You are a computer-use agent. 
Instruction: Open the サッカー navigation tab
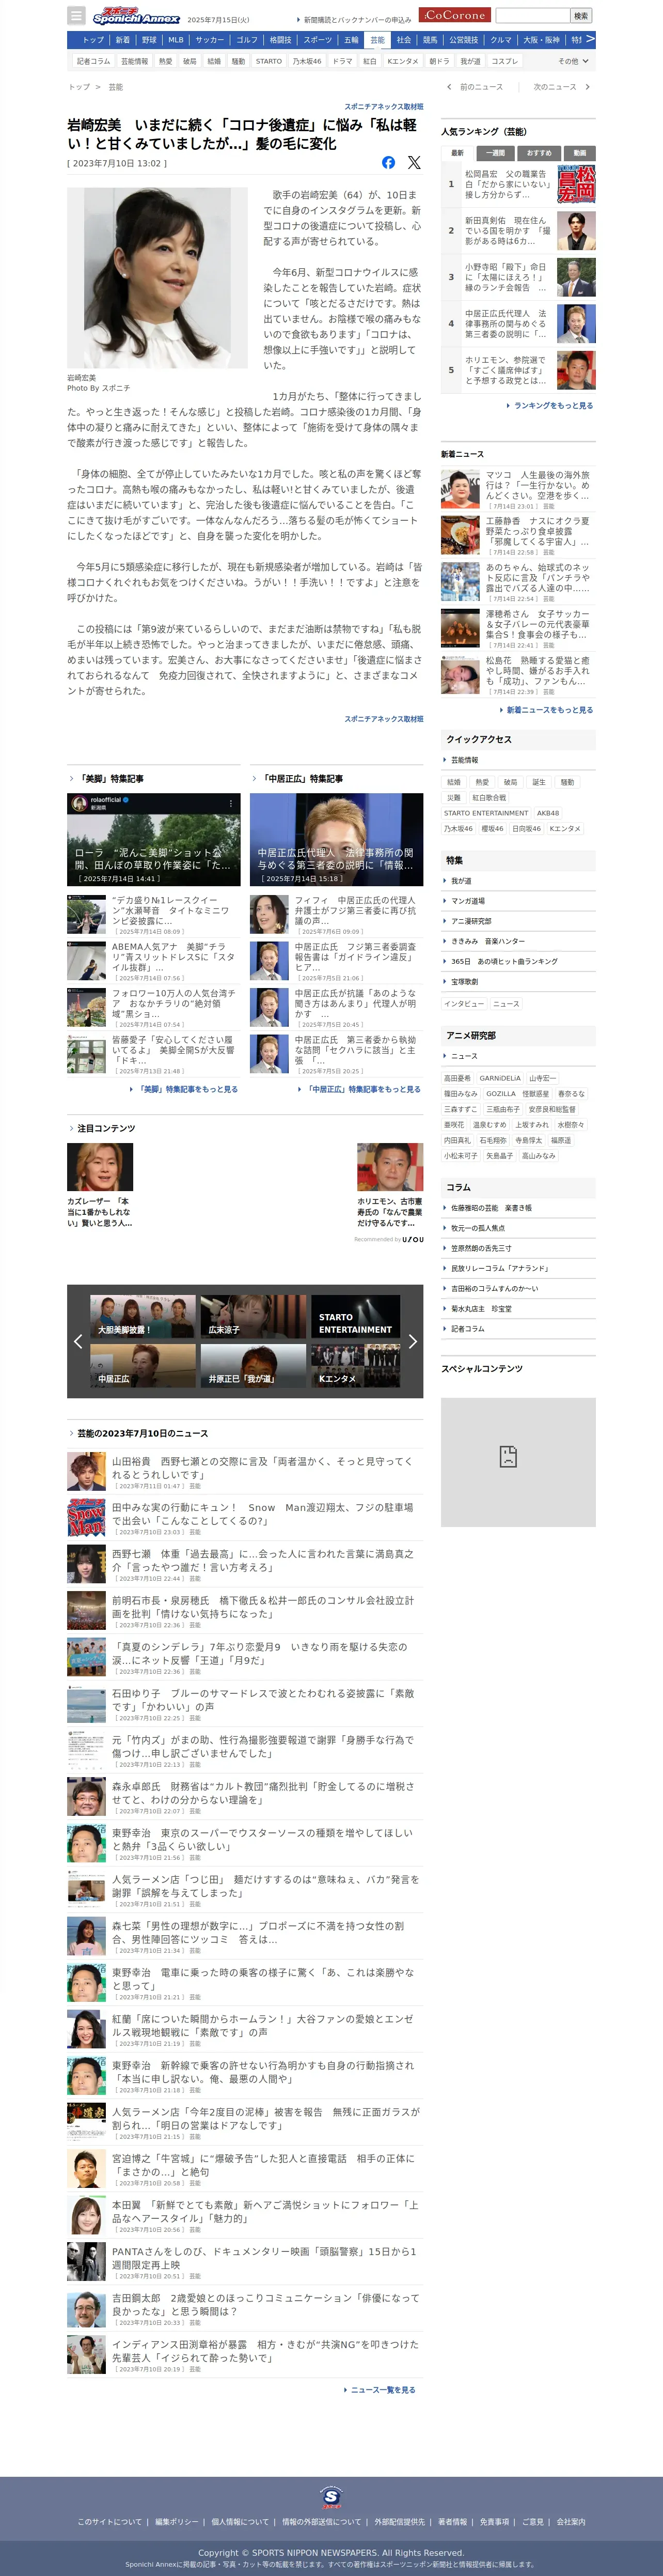(x=210, y=40)
